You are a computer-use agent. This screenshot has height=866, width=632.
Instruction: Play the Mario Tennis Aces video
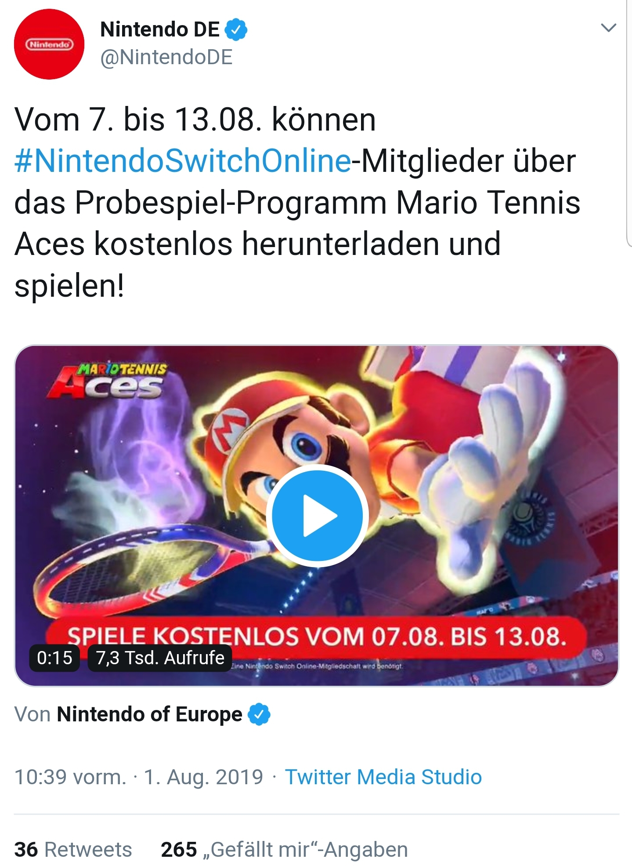click(317, 516)
